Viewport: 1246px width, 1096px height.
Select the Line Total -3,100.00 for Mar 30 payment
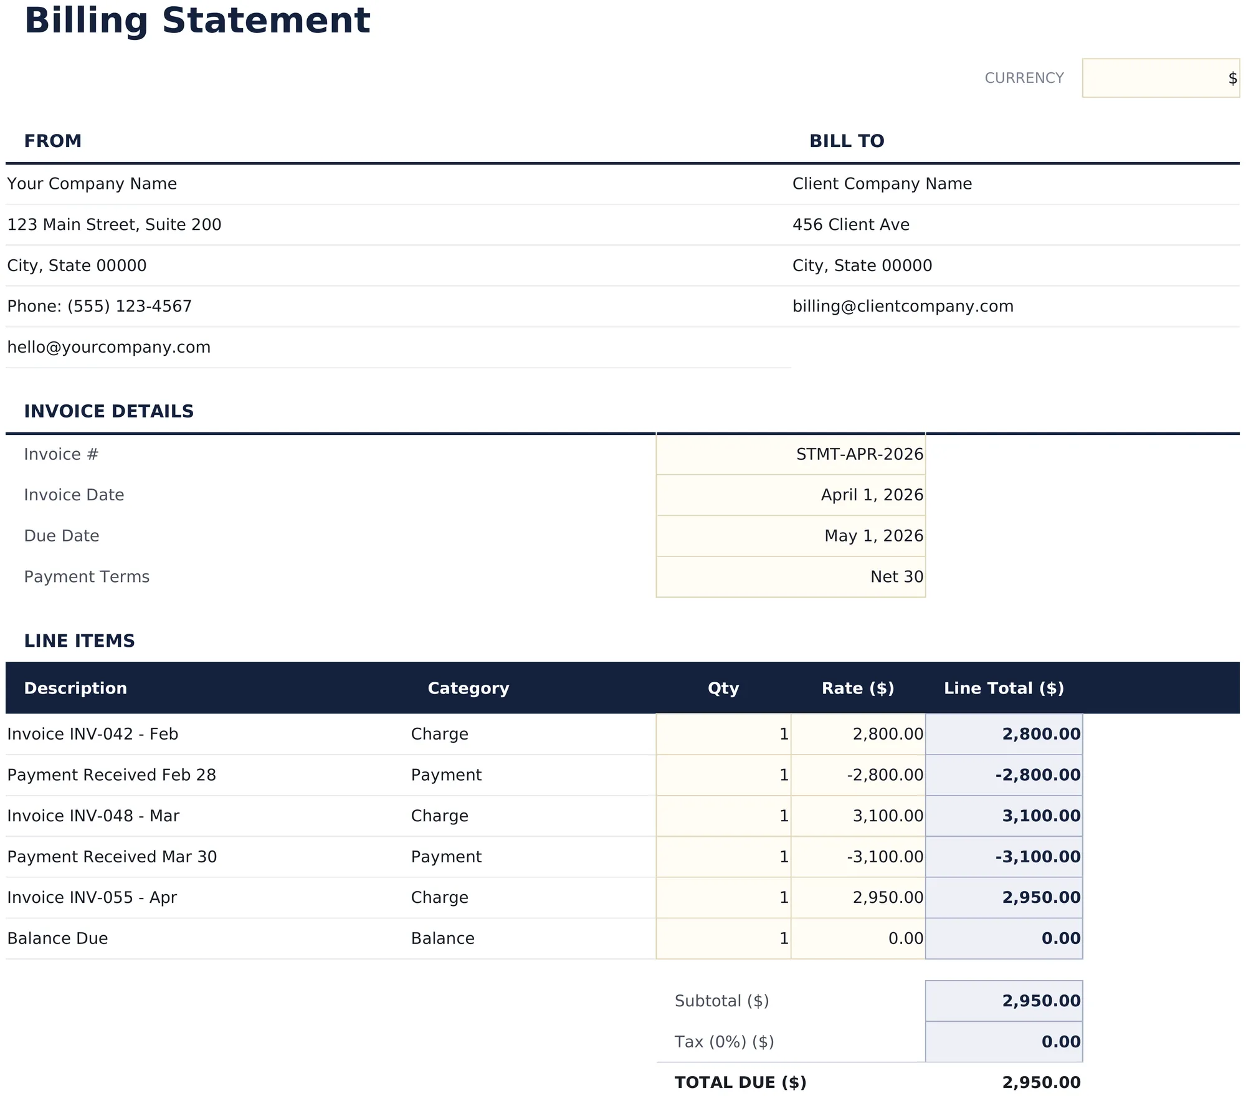[x=1004, y=857]
